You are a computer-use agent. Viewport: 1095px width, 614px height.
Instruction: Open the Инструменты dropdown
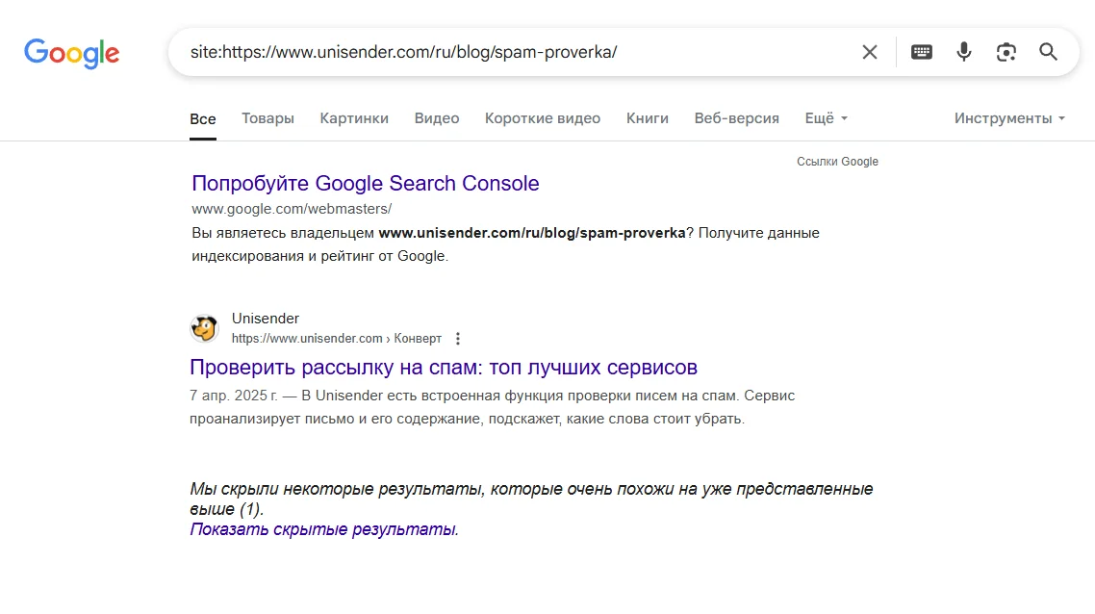point(1009,118)
